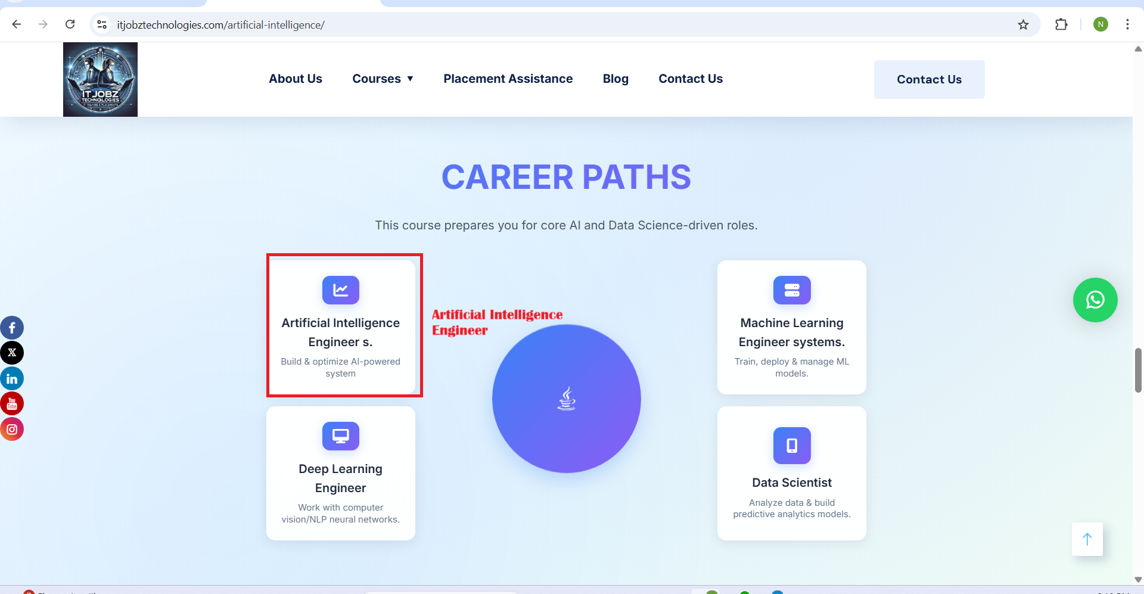The height and width of the screenshot is (594, 1144).
Task: View site information in address bar
Action: click(x=102, y=24)
